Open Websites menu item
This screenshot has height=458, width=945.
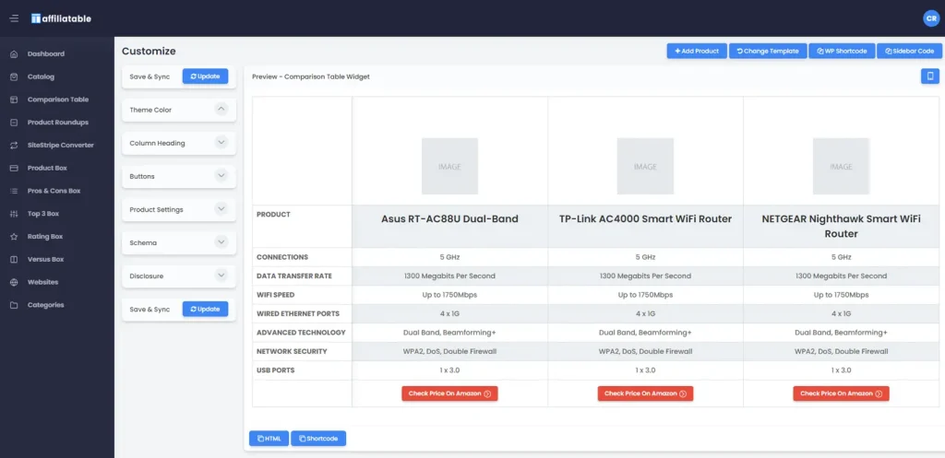[x=42, y=282]
